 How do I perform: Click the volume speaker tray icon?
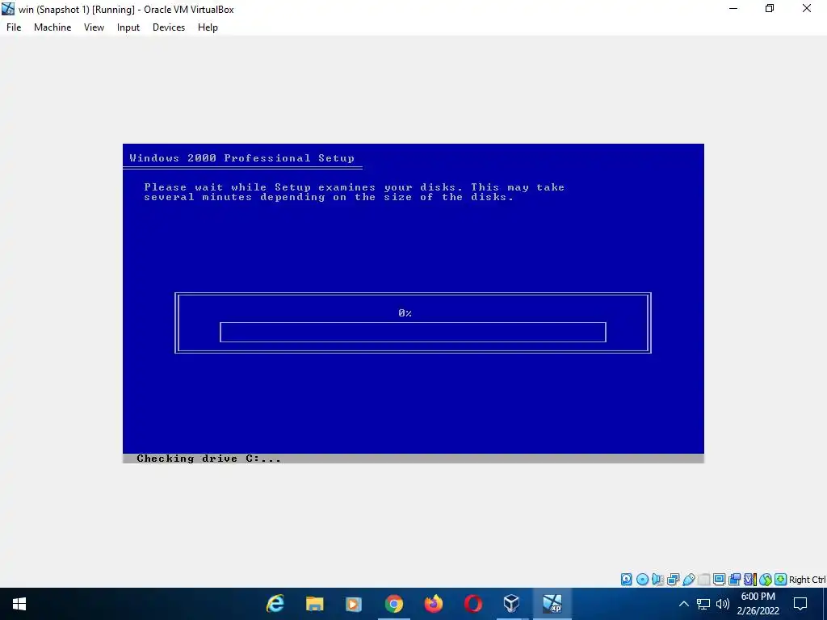(x=723, y=604)
